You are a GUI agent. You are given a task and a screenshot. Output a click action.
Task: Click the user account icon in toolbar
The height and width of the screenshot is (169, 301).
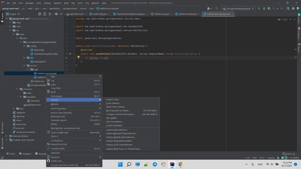(209, 8)
